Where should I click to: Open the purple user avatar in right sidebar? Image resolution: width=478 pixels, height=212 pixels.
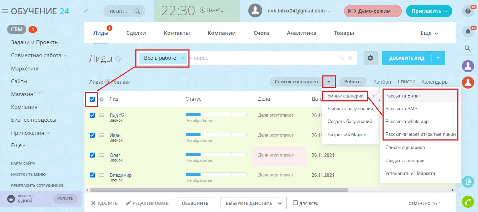click(x=468, y=66)
